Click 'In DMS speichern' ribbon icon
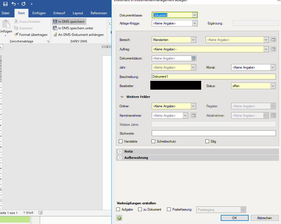 click(55, 22)
